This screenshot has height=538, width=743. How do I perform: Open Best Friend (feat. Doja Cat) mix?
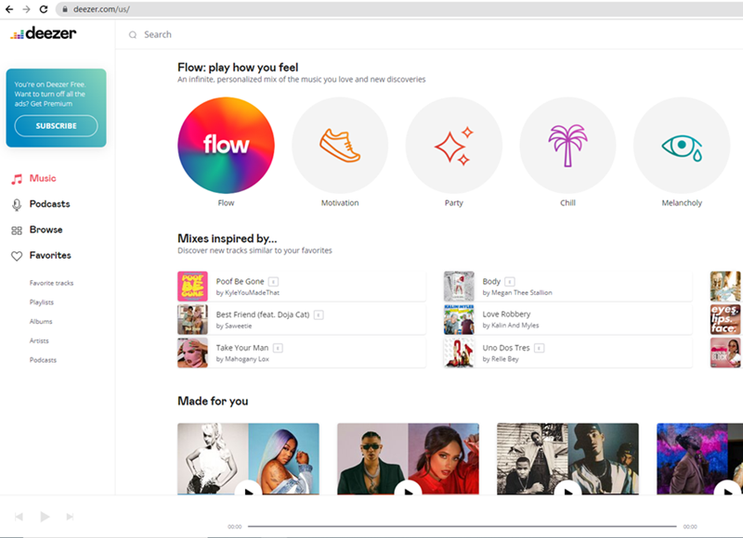(x=301, y=319)
